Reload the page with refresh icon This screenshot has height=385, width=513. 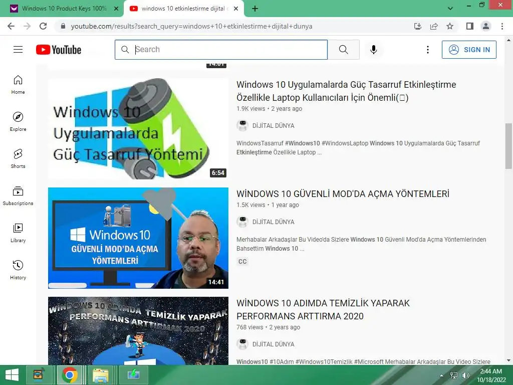tap(43, 26)
